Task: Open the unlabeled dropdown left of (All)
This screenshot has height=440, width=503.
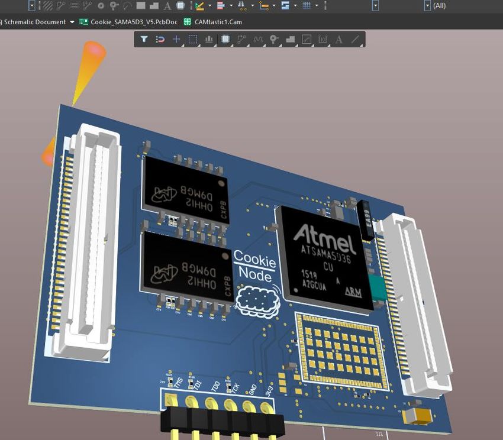Action: (x=375, y=5)
